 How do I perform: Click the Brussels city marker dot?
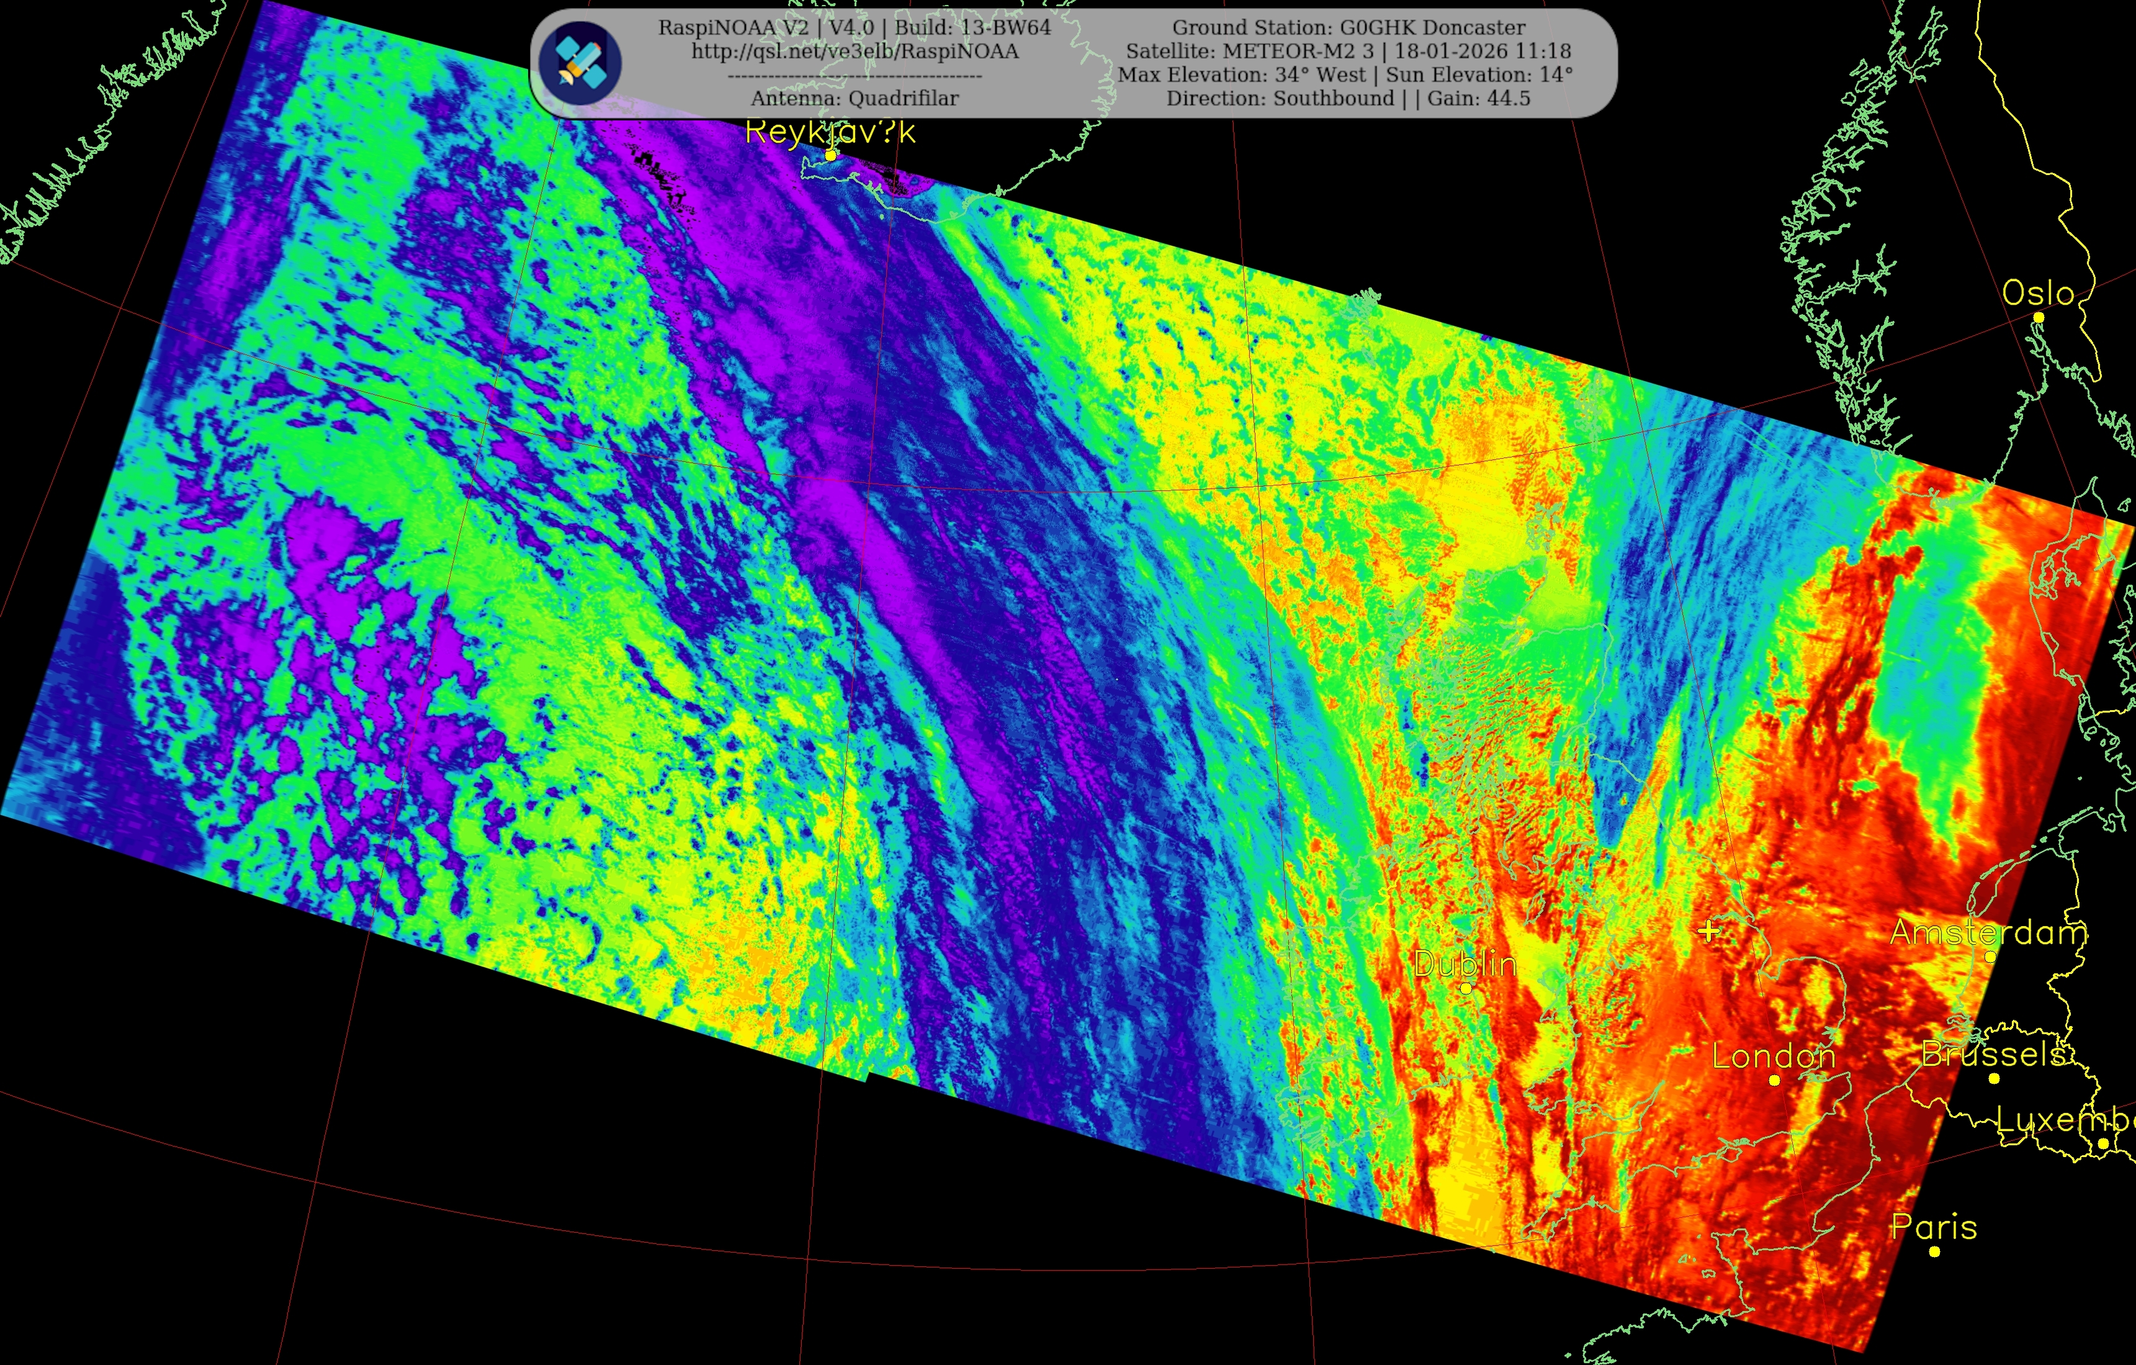1994,1078
